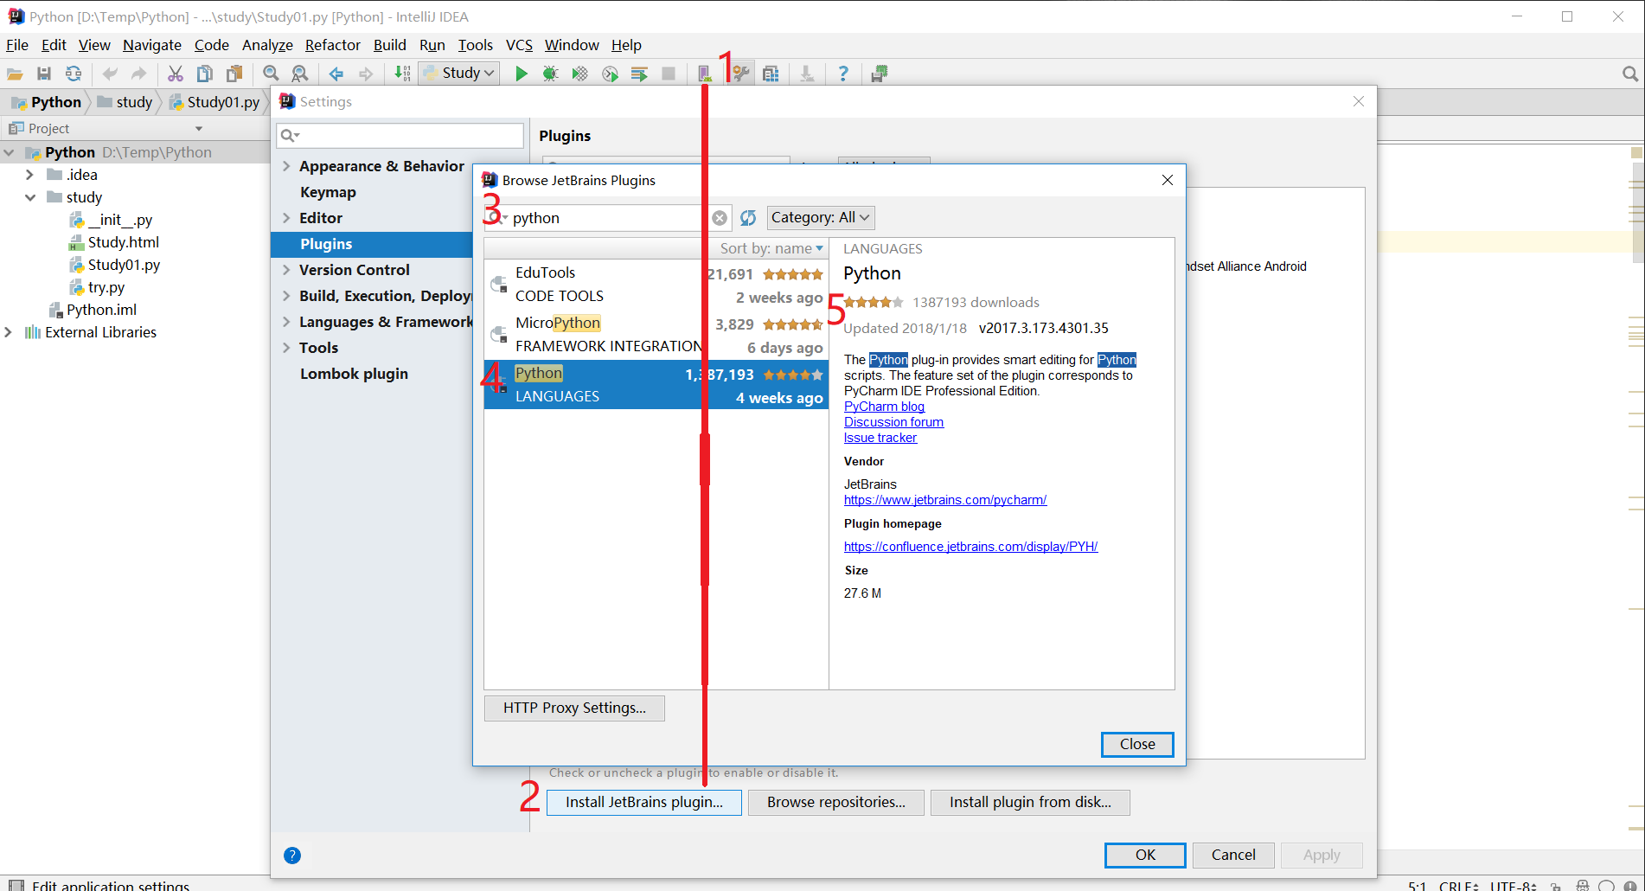Open the Refactor menu
Image resolution: width=1645 pixels, height=891 pixels.
332,45
